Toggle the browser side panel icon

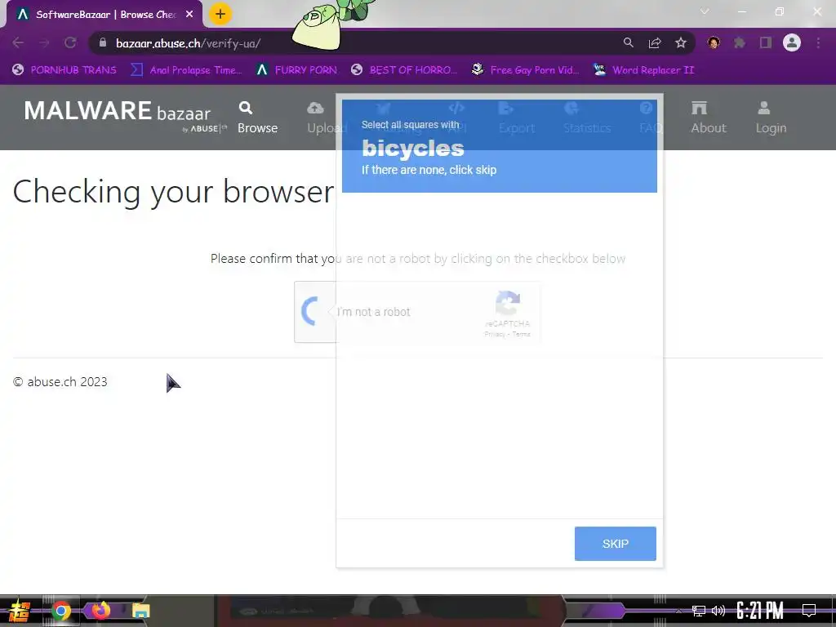point(766,43)
